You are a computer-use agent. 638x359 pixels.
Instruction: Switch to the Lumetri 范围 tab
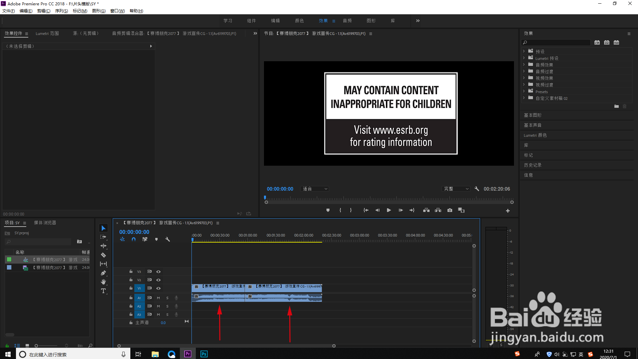[47, 33]
